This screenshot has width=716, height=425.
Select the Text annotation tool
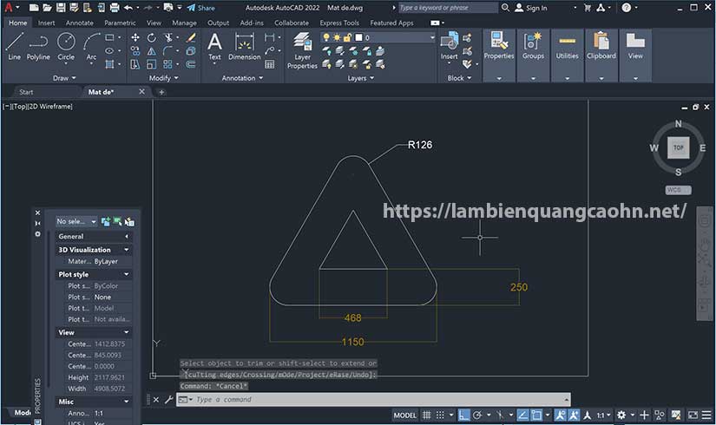click(x=214, y=47)
